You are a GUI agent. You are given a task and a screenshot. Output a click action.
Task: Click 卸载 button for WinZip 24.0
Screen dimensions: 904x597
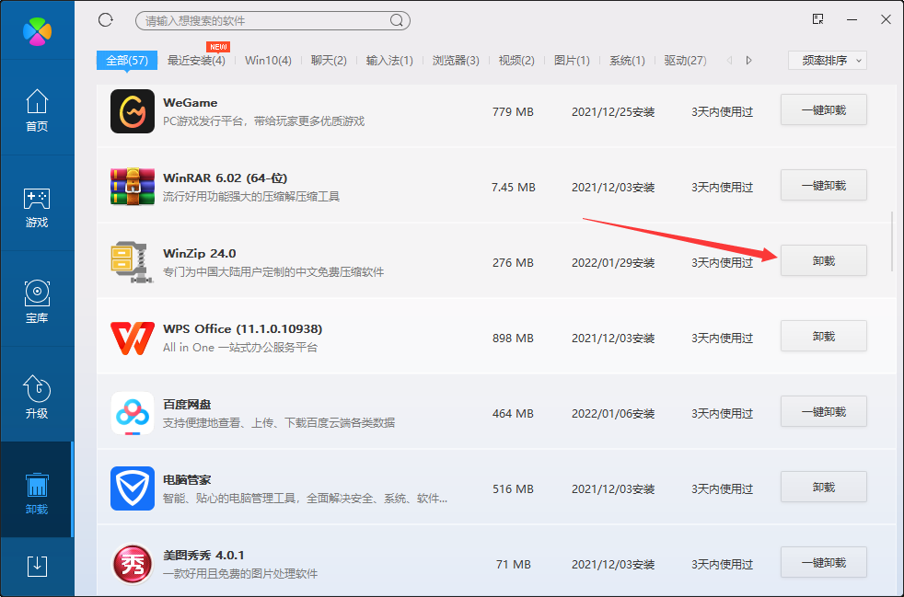click(x=824, y=260)
